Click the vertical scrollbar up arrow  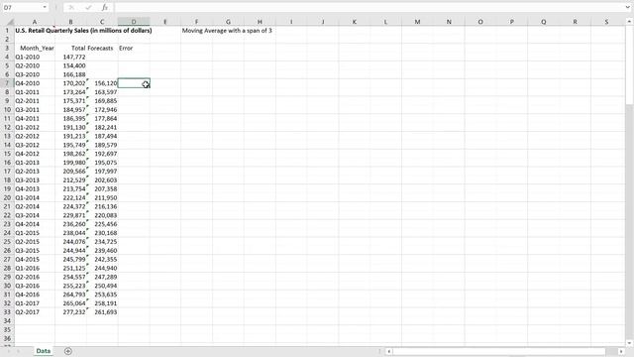629,22
